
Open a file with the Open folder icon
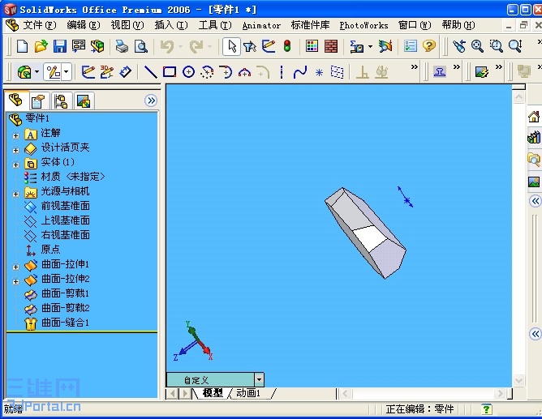coord(41,46)
